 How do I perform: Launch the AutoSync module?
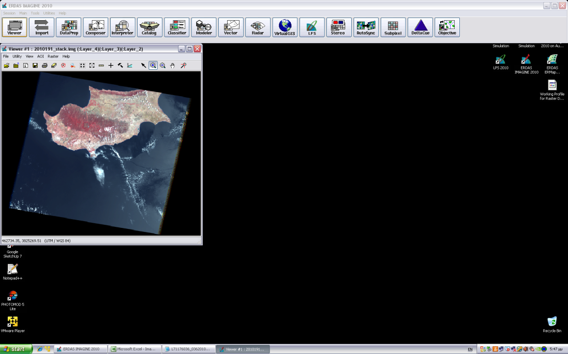pyautogui.click(x=366, y=27)
